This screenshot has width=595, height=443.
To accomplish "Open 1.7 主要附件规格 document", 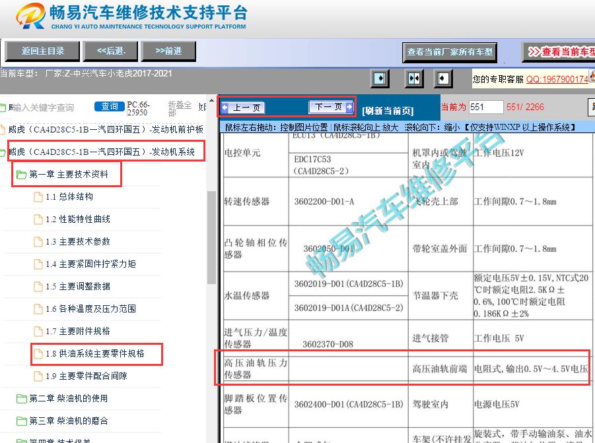I will pyautogui.click(x=78, y=331).
